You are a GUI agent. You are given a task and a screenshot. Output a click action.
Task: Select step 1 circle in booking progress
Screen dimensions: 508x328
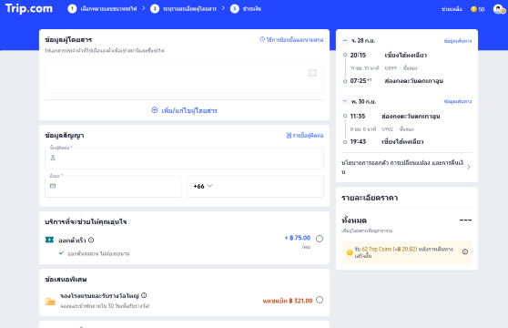click(x=72, y=9)
